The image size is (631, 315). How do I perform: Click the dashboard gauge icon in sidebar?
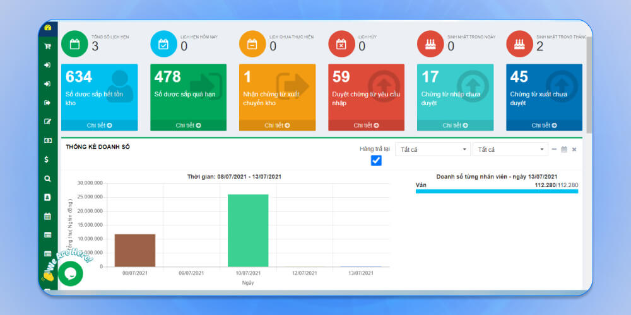tap(47, 28)
